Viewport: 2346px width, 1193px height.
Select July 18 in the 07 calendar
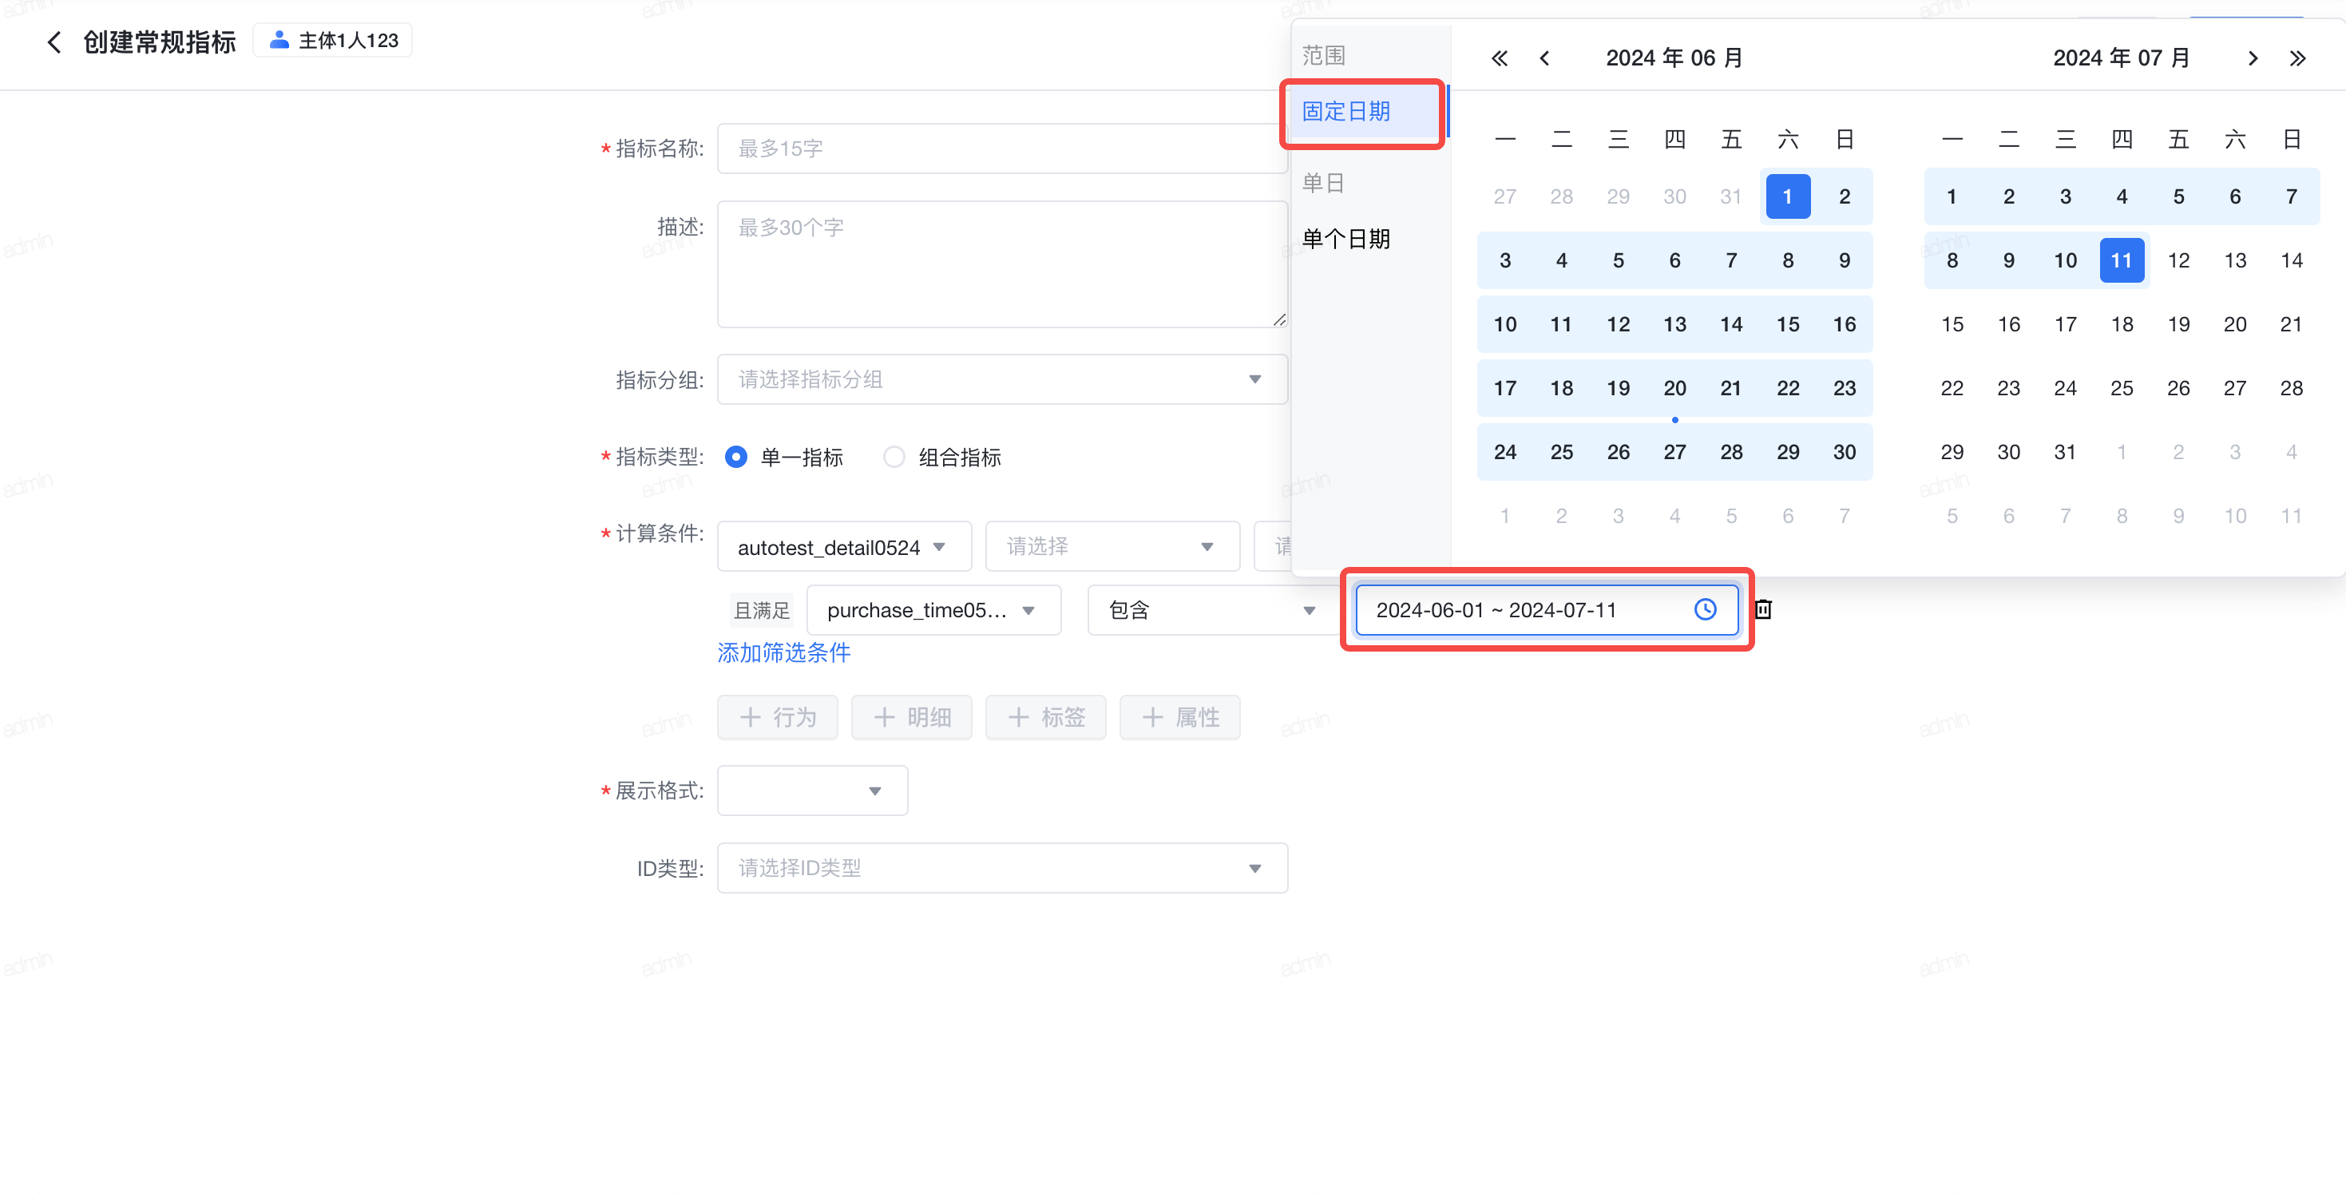coord(2122,324)
